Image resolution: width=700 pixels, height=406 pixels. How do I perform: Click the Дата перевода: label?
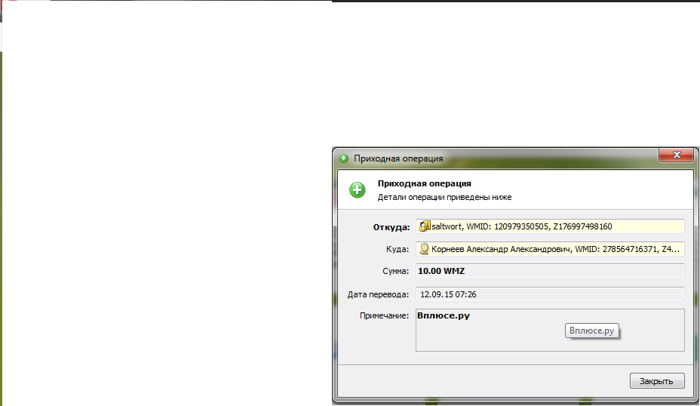click(378, 294)
